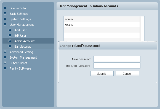Open Ban Settings
Screen dimensions: 160x109
pos(23,47)
